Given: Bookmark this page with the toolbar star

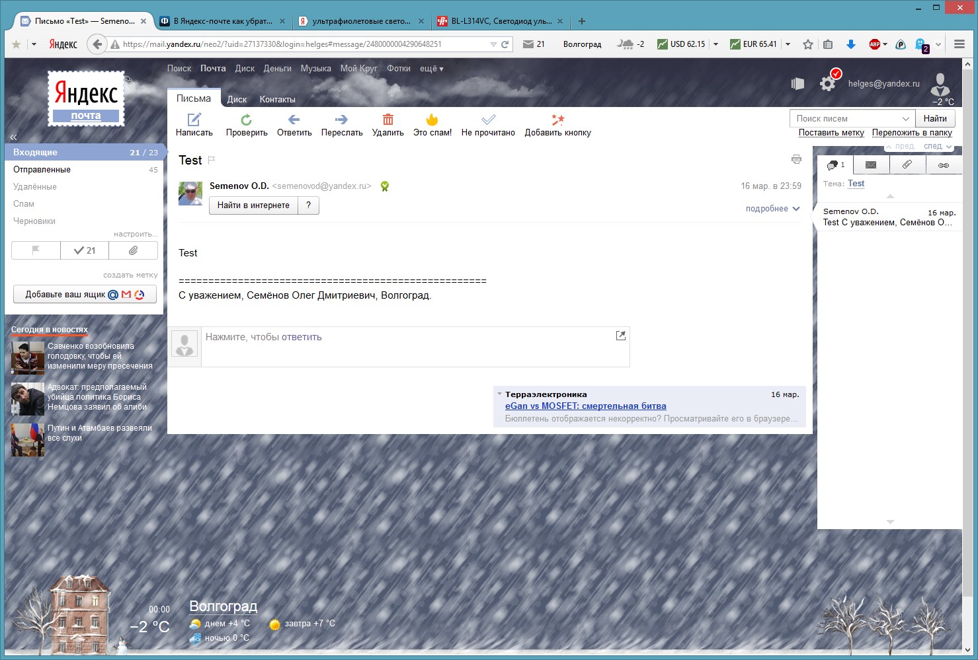Looking at the screenshot, I should point(807,44).
